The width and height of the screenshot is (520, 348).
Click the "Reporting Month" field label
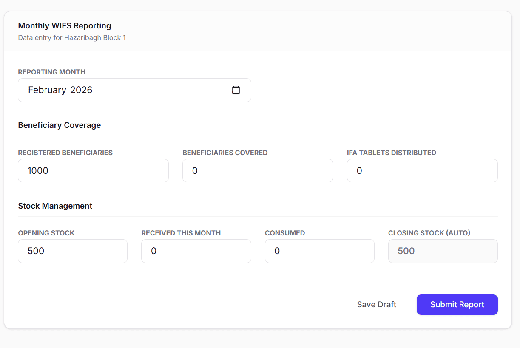[51, 72]
